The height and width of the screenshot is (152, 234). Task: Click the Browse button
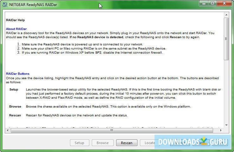[x=103, y=143]
